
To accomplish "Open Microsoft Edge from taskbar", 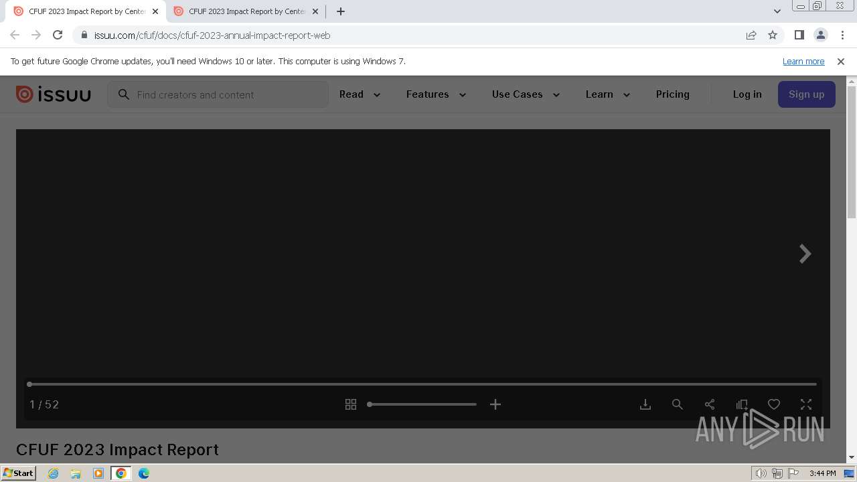I will 143,473.
